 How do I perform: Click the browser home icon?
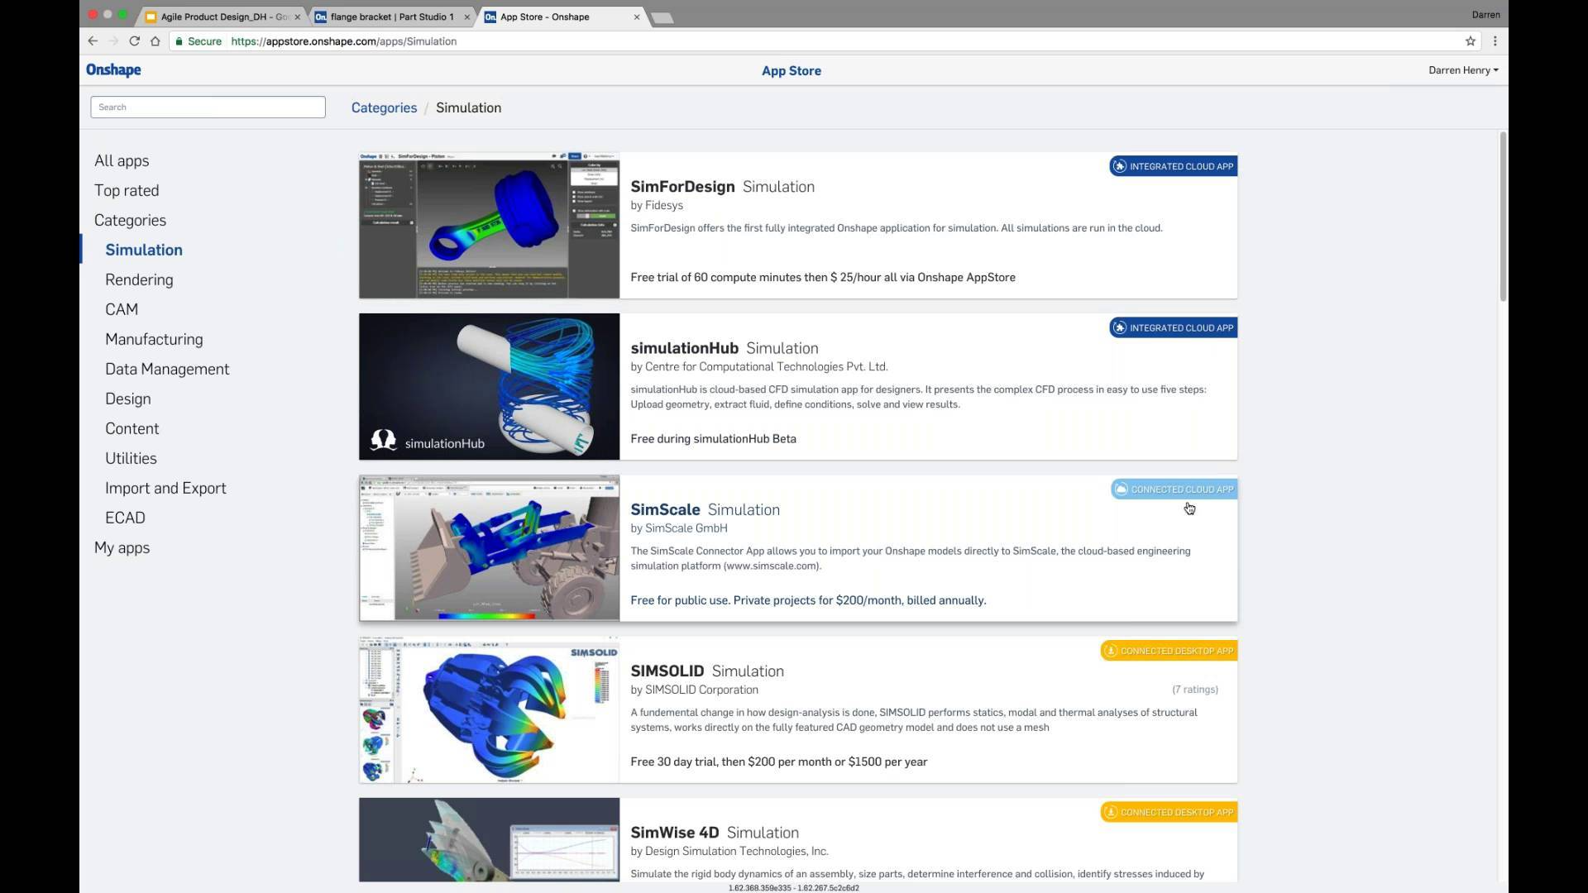pos(155,41)
